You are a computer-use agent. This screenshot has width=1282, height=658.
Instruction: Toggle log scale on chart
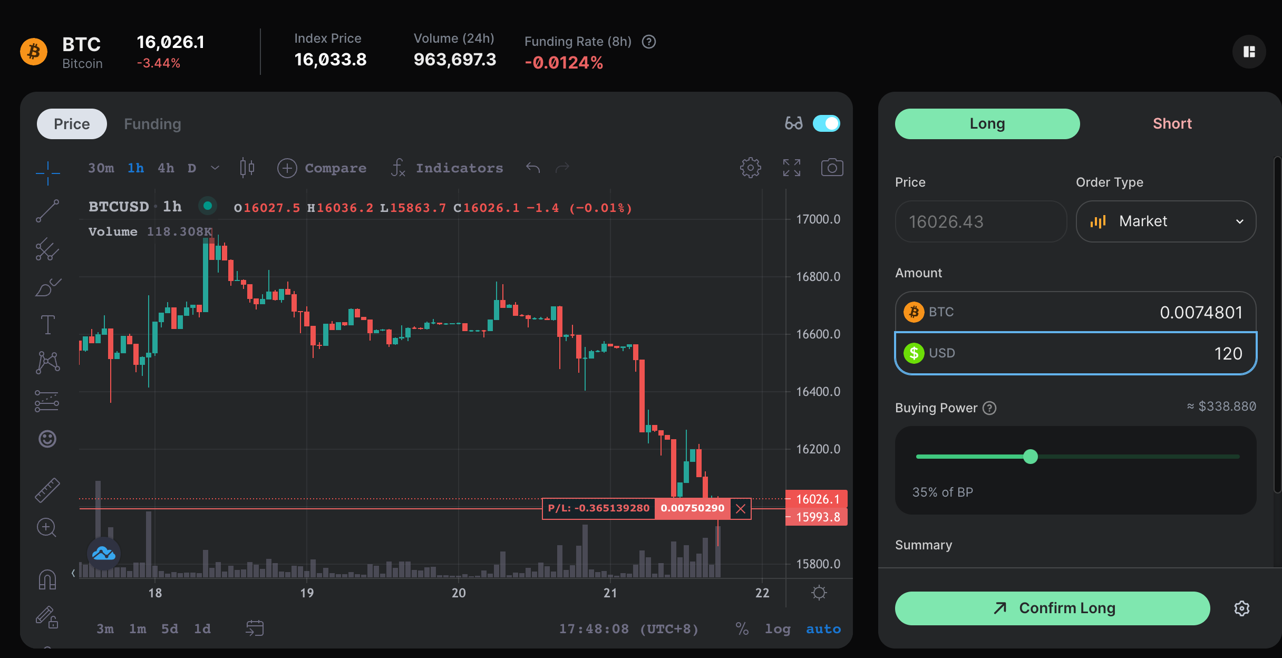(x=778, y=628)
